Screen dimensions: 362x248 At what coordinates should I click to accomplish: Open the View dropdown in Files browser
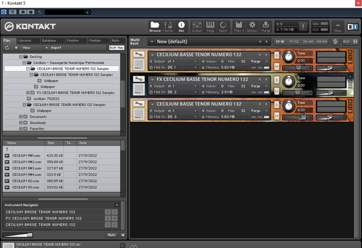click(35, 48)
